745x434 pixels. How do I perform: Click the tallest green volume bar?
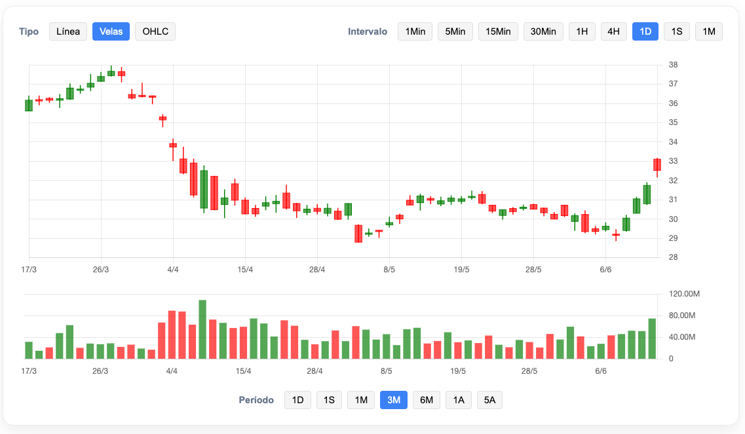202,329
